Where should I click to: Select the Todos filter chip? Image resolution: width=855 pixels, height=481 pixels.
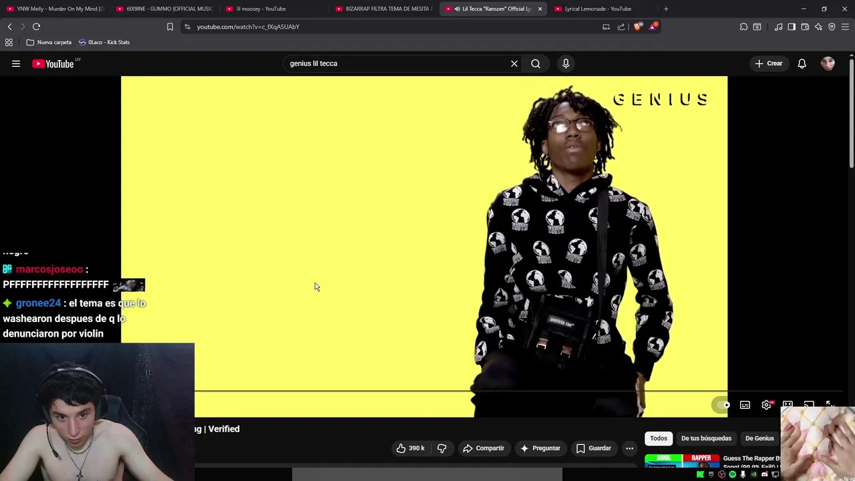(659, 438)
